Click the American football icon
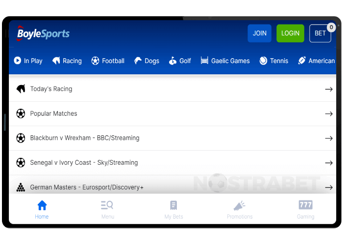Viewport: 343px width, 242px height. point(302,61)
